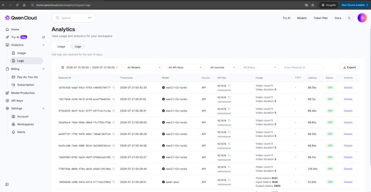Open the All sources dropdown
The width and height of the screenshot is (371, 192).
[x=222, y=68]
